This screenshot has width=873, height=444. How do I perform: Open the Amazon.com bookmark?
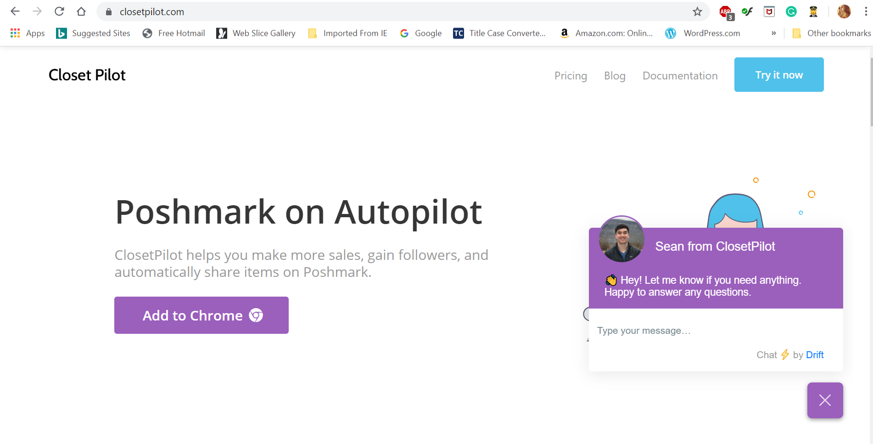pos(606,33)
